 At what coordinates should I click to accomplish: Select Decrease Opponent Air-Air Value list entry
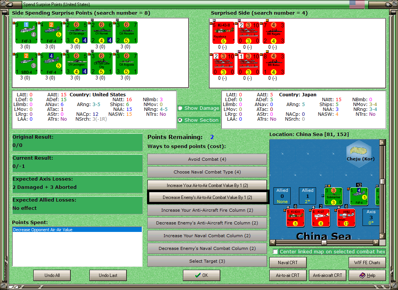click(77, 230)
